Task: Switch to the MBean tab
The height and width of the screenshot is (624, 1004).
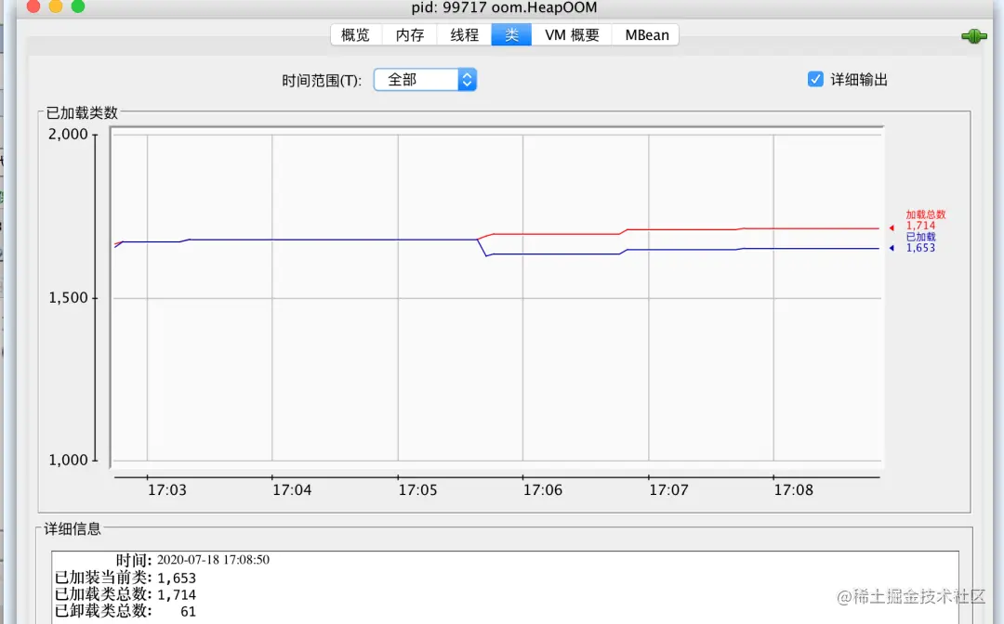Action: [x=646, y=34]
